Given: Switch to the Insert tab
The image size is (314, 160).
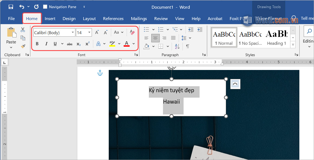Looking at the screenshot, I should [50, 19].
